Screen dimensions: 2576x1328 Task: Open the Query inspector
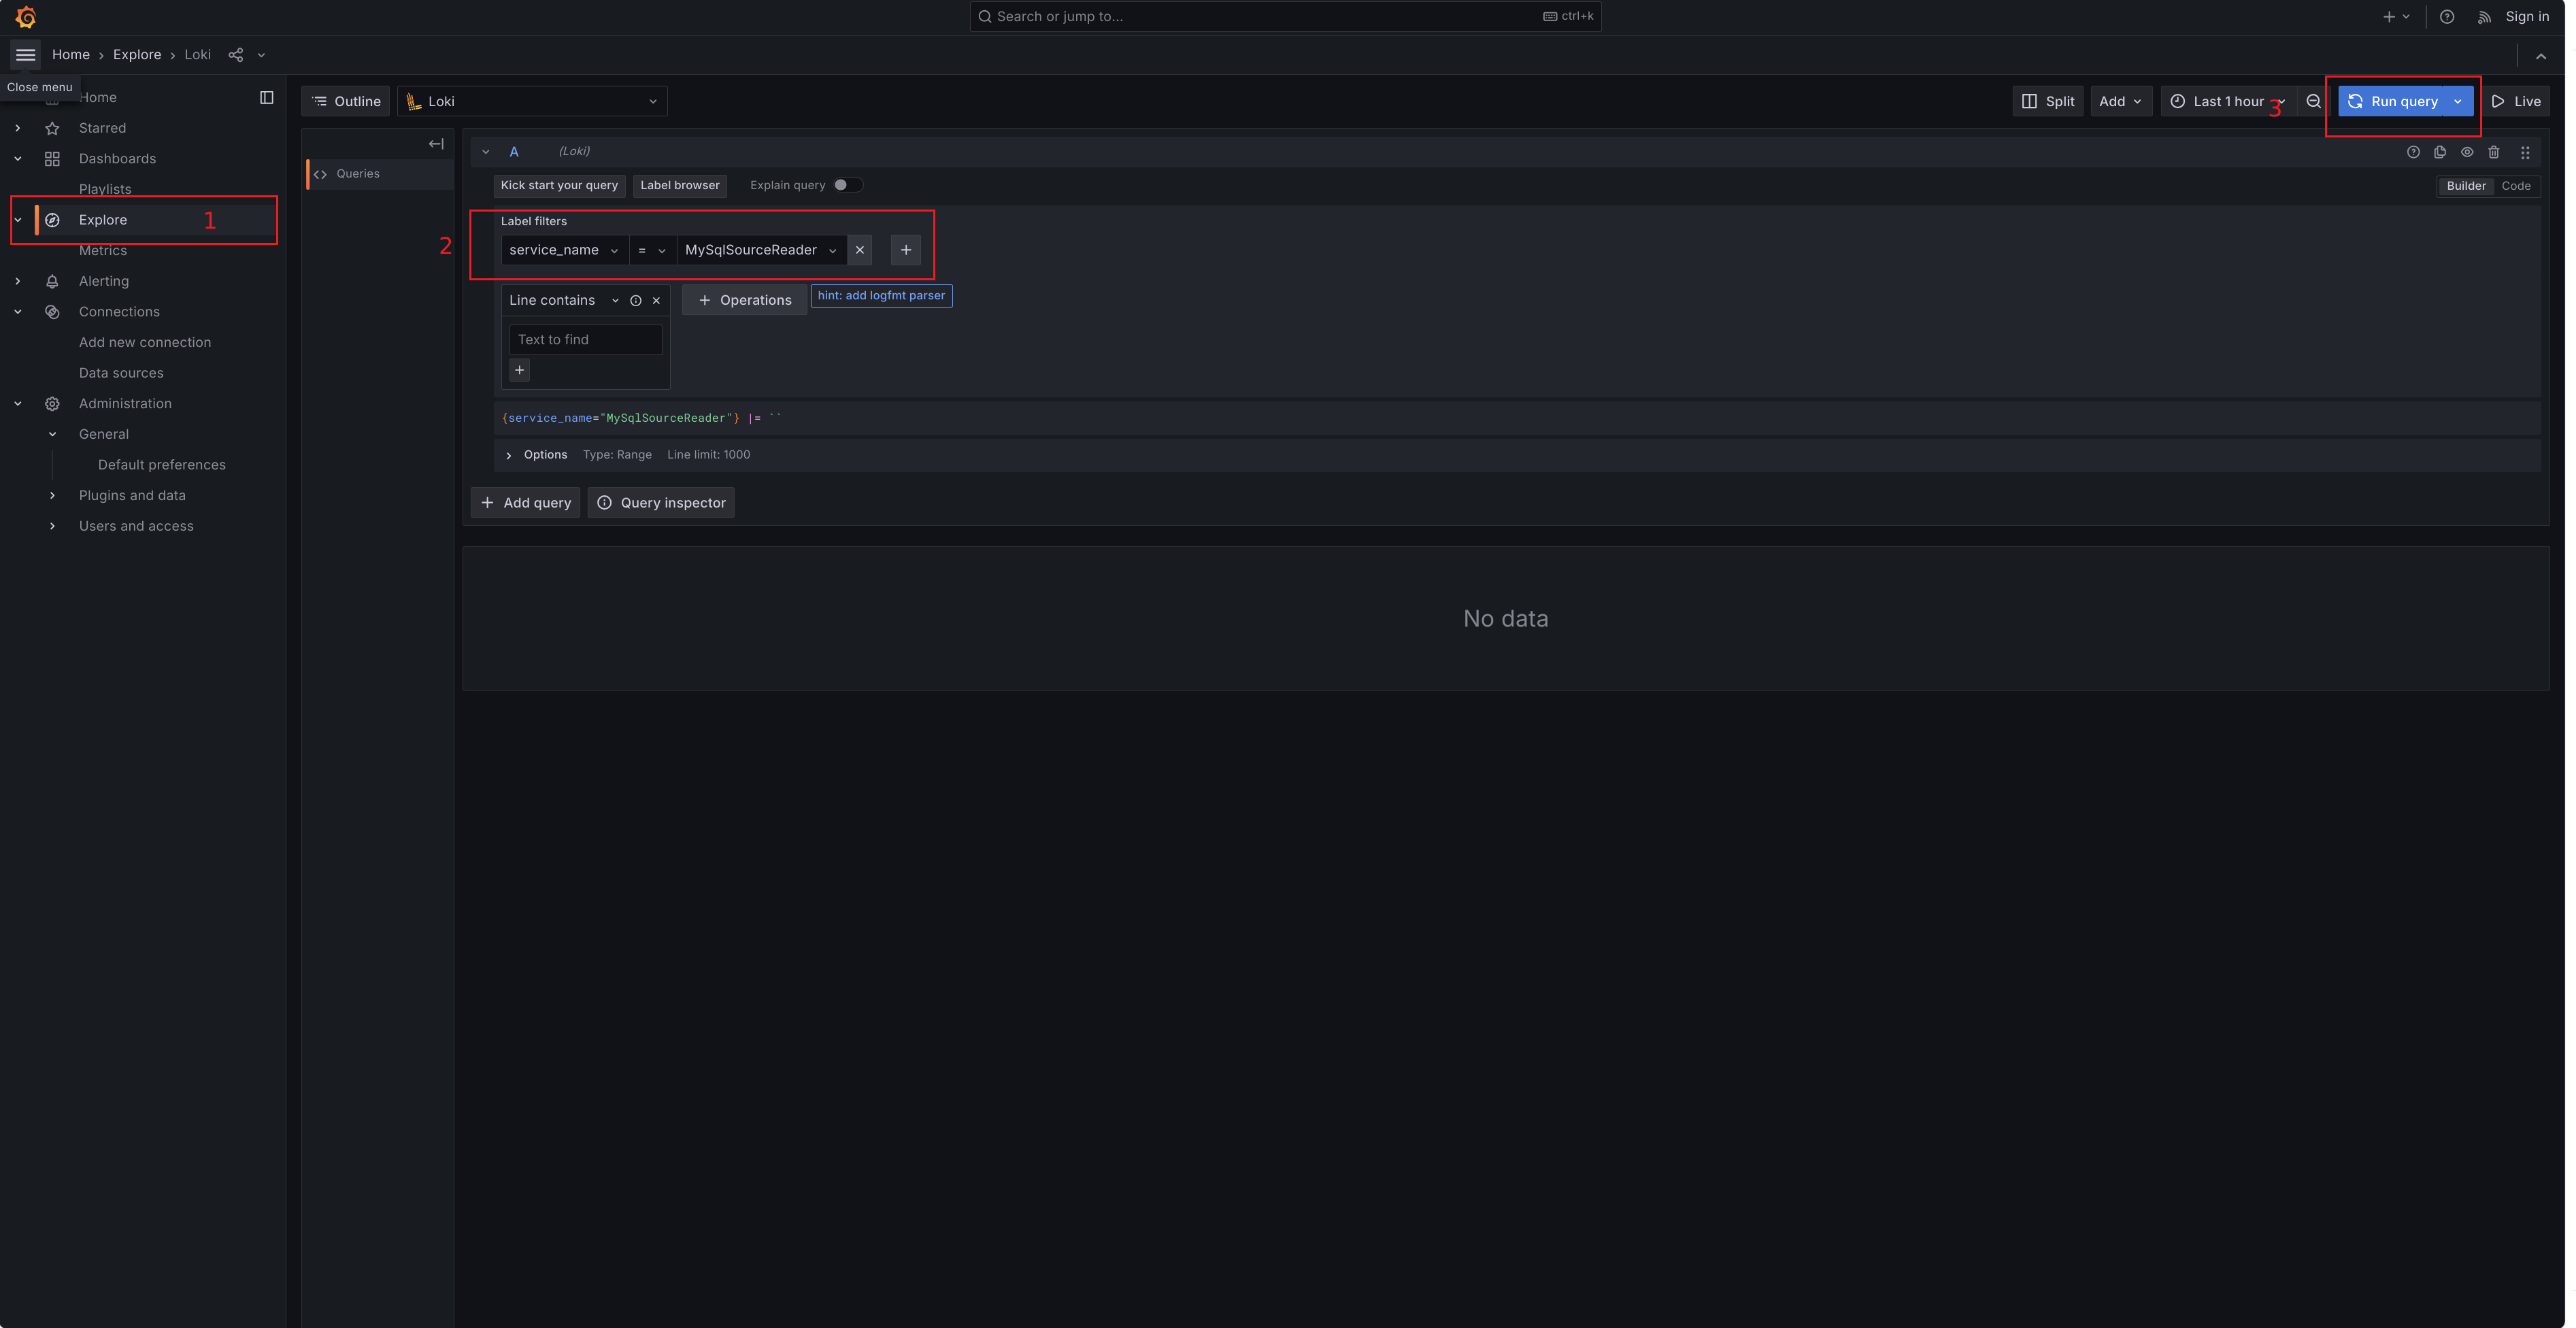click(x=661, y=503)
